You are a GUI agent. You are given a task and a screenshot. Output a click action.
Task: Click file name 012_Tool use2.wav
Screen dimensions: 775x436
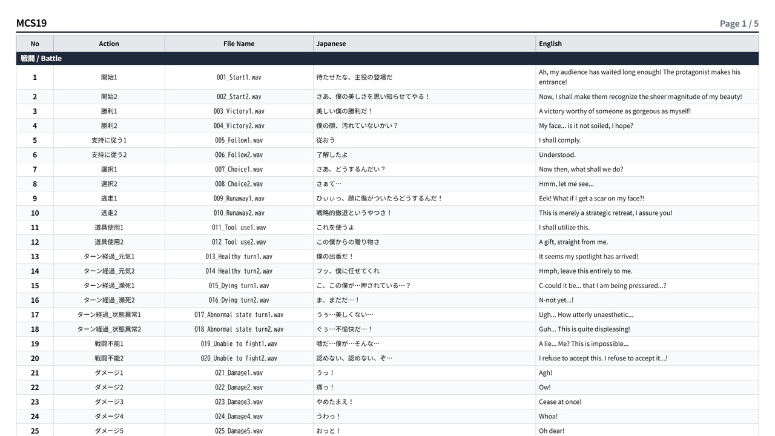[x=239, y=242]
